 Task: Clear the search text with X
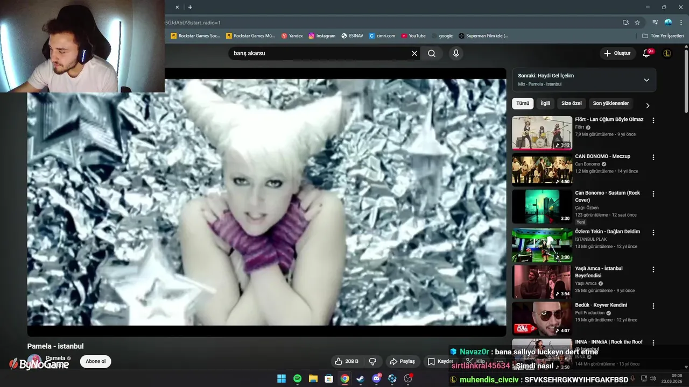coord(414,53)
